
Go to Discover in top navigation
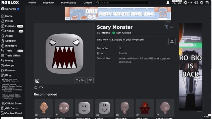pos(48,3)
